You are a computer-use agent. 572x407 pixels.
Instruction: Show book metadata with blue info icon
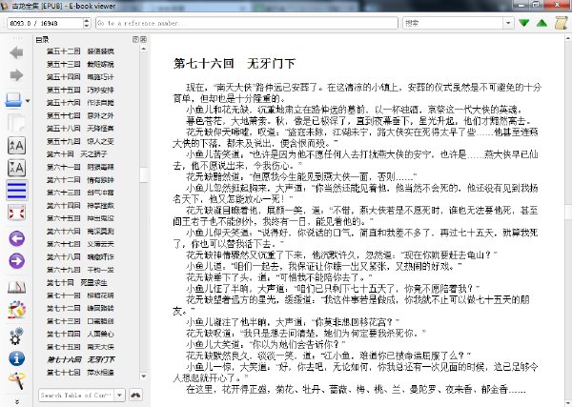click(16, 358)
